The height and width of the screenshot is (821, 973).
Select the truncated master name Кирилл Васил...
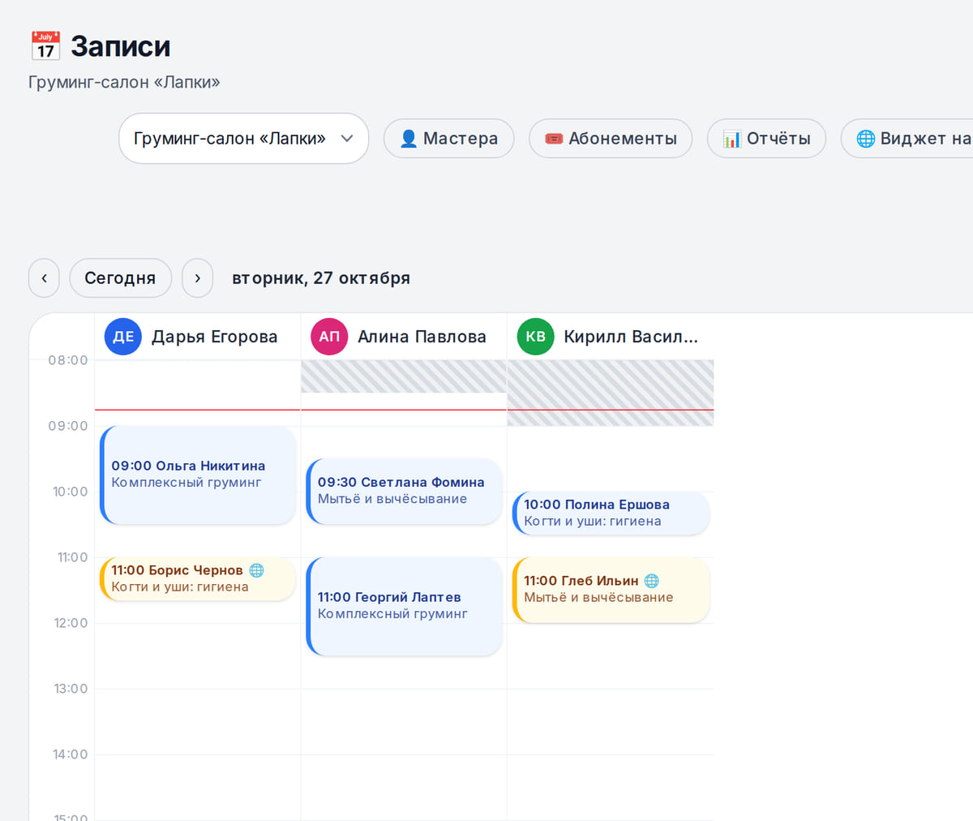[631, 337]
